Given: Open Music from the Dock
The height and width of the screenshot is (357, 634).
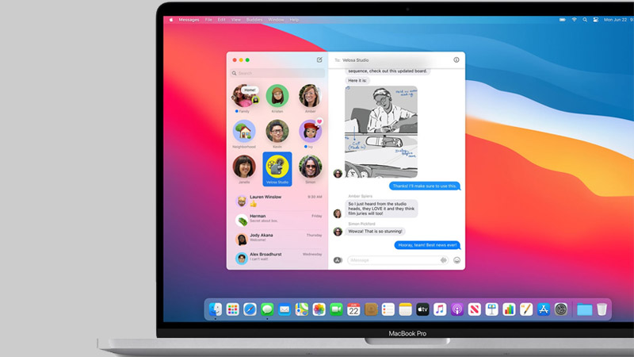Looking at the screenshot, I should [440, 309].
